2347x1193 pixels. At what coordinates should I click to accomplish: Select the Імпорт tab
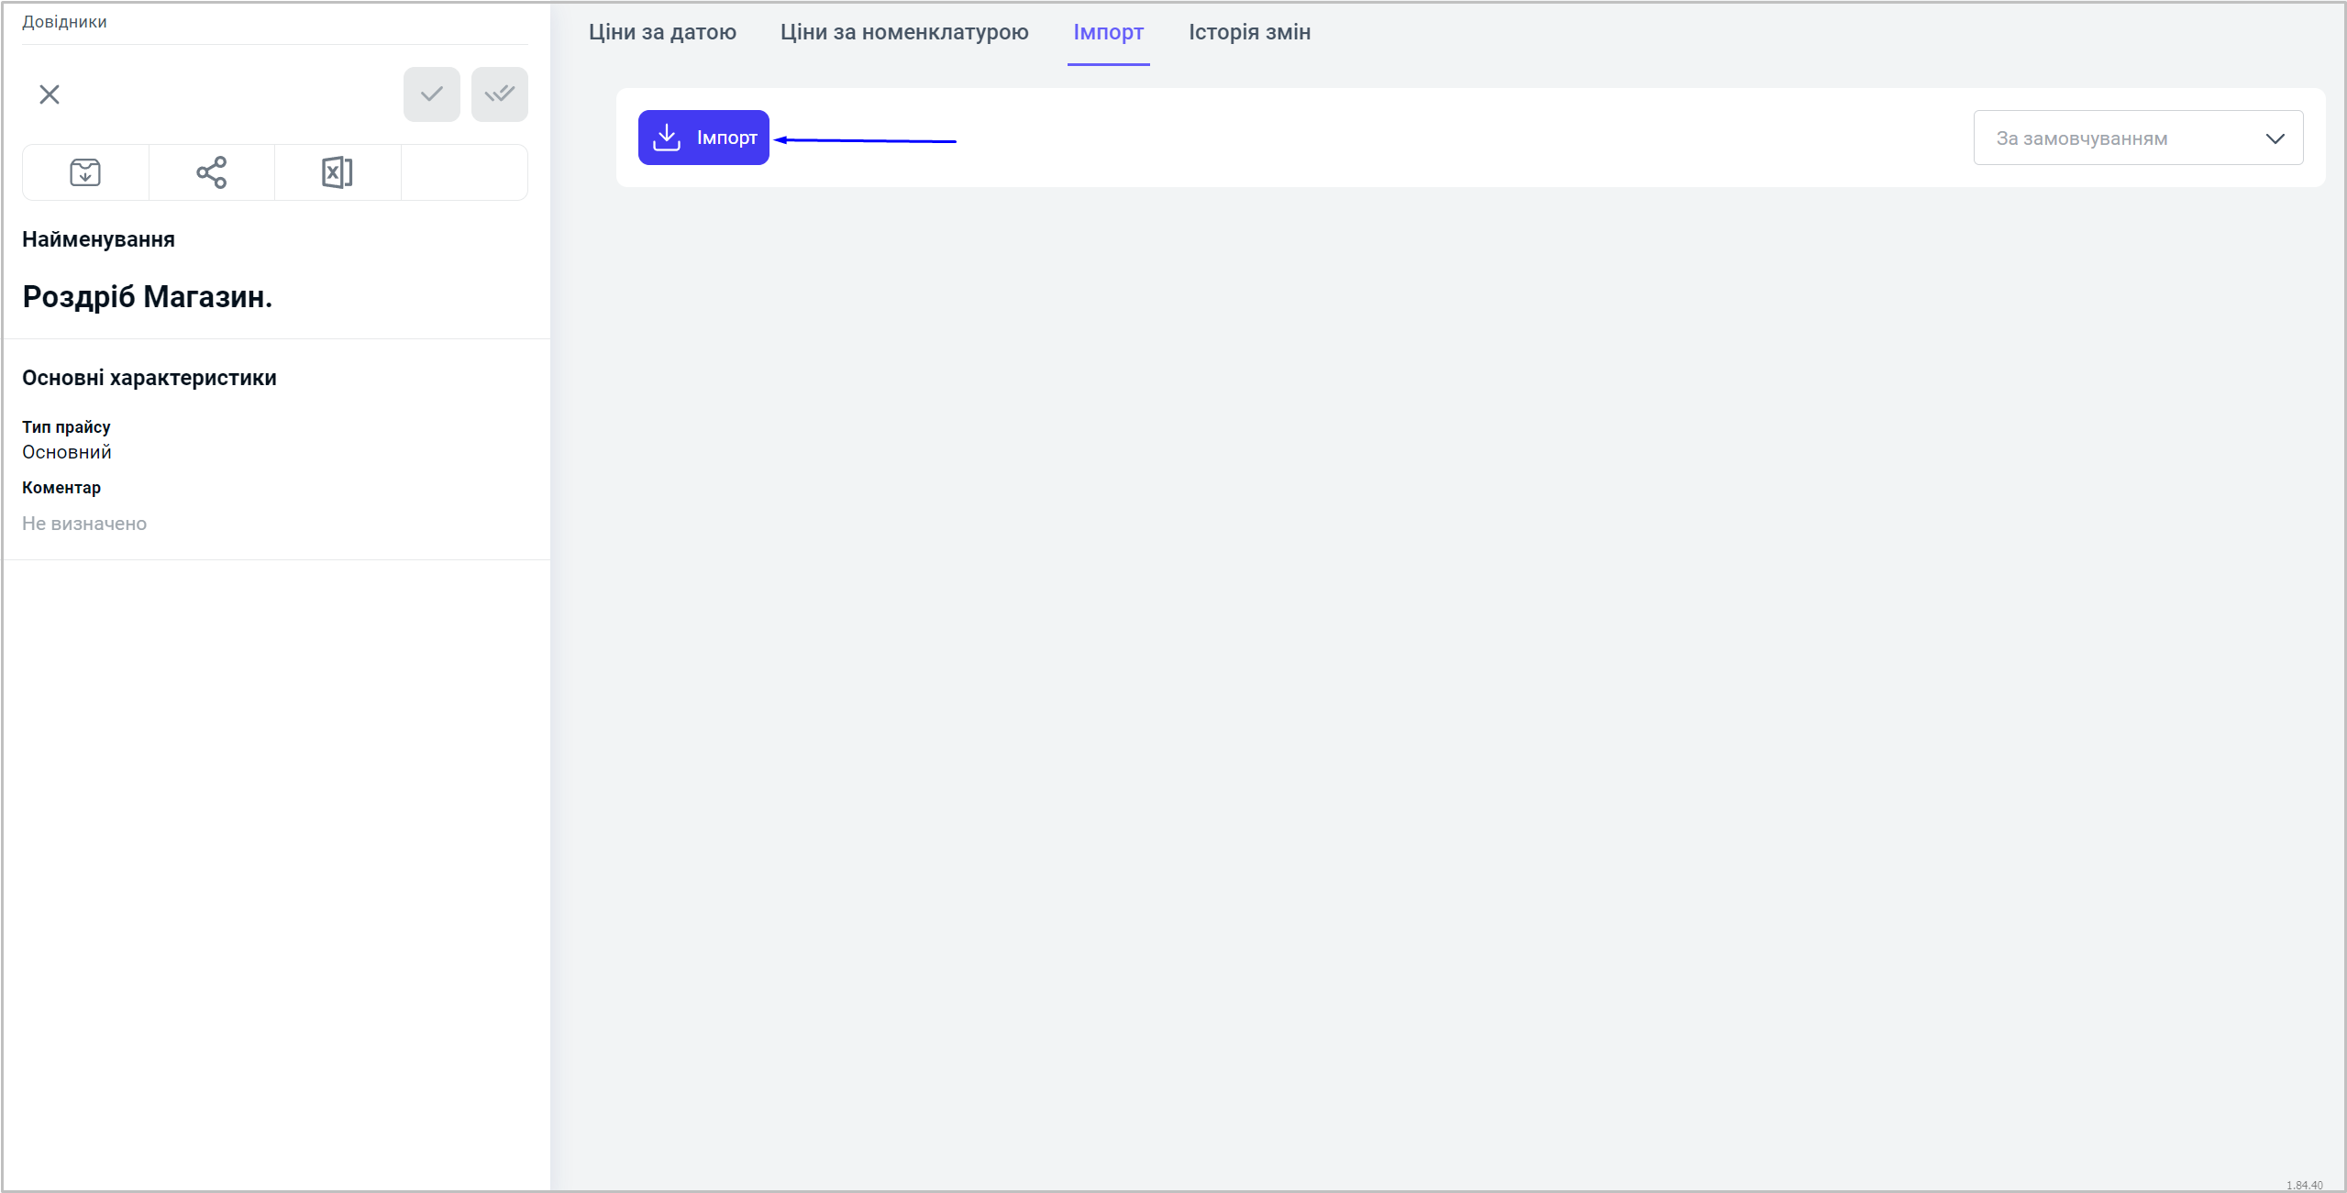1108,32
